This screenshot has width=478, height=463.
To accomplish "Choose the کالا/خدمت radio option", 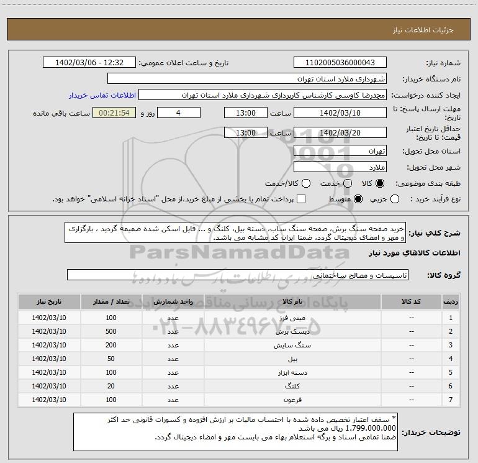I will click(306, 183).
